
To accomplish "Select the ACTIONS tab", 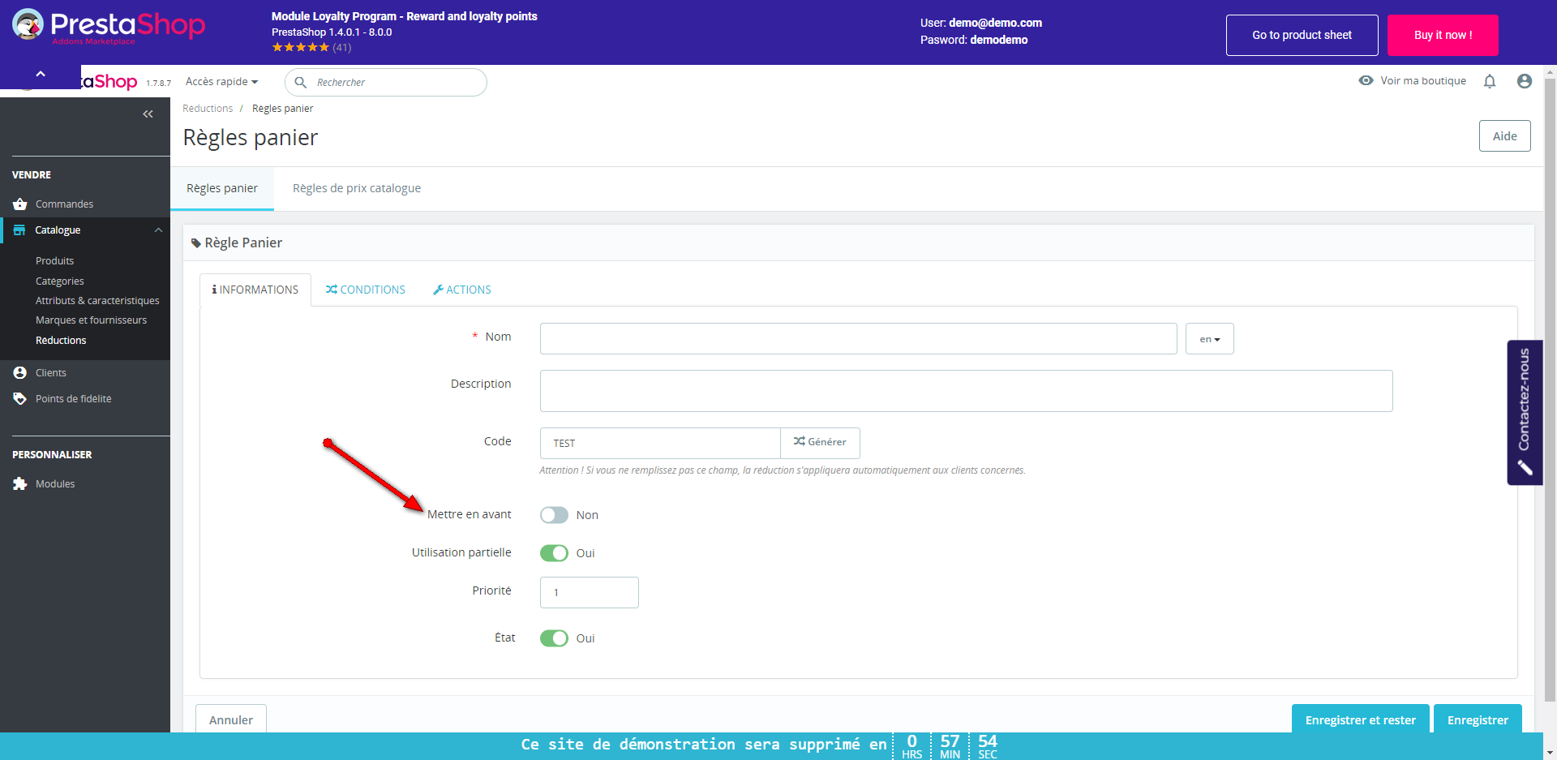I will [462, 290].
